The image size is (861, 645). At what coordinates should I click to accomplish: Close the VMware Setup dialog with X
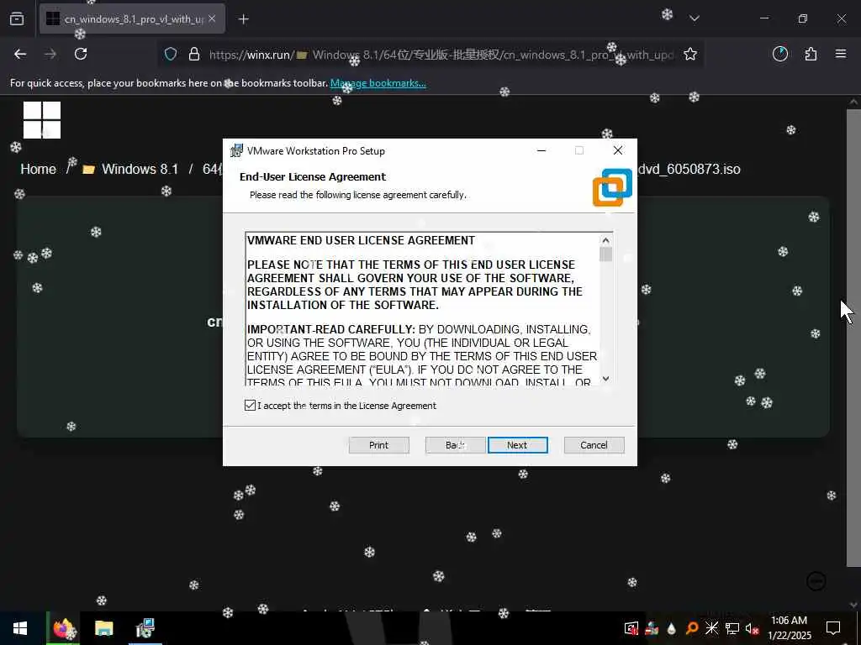tap(618, 150)
